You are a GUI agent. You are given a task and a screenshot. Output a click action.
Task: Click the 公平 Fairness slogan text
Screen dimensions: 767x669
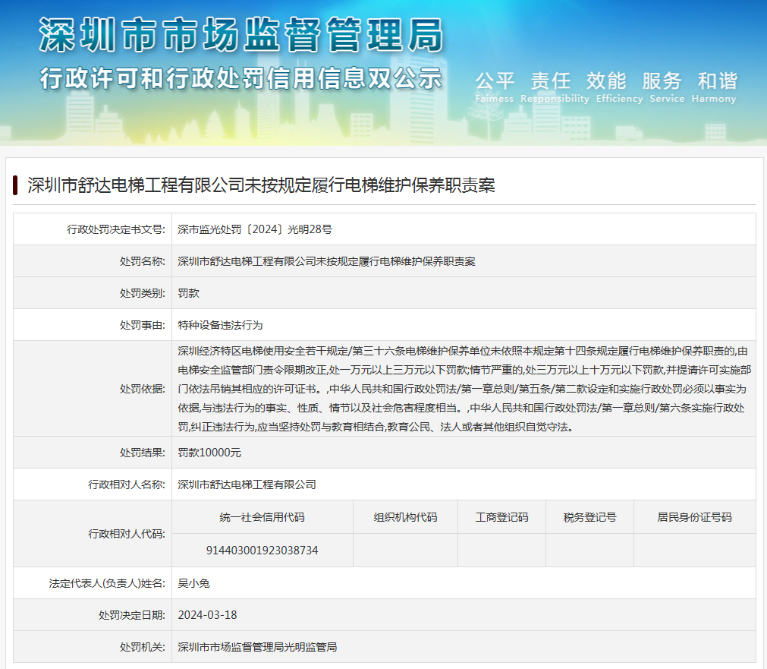pyautogui.click(x=495, y=87)
